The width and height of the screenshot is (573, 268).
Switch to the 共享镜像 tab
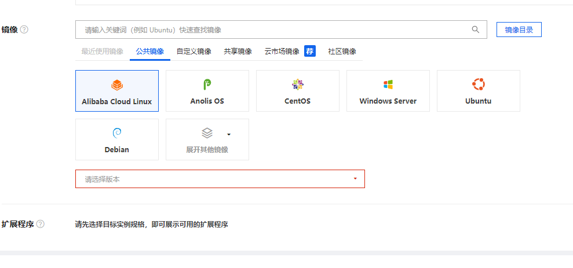(x=238, y=52)
